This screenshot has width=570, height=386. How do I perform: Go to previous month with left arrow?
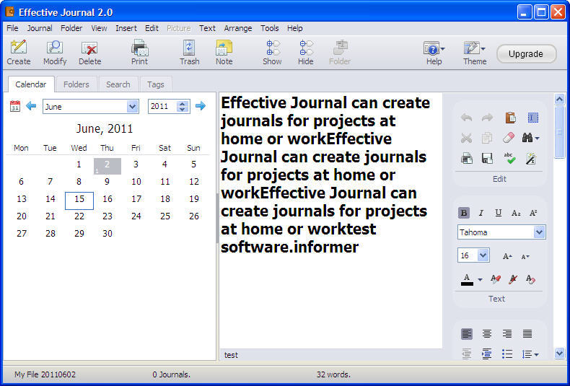[31, 106]
